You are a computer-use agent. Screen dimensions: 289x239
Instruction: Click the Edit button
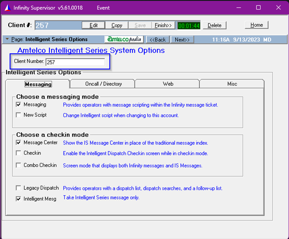[93, 25]
